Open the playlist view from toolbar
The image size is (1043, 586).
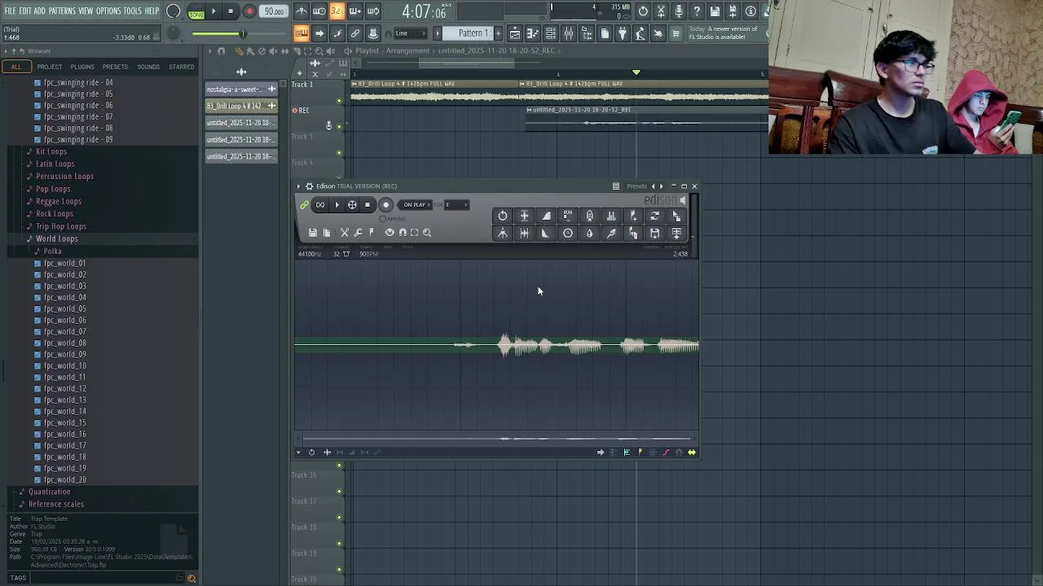pos(515,33)
